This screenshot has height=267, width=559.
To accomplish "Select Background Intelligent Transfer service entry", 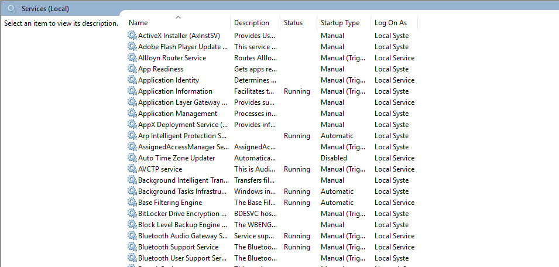I will [x=183, y=180].
